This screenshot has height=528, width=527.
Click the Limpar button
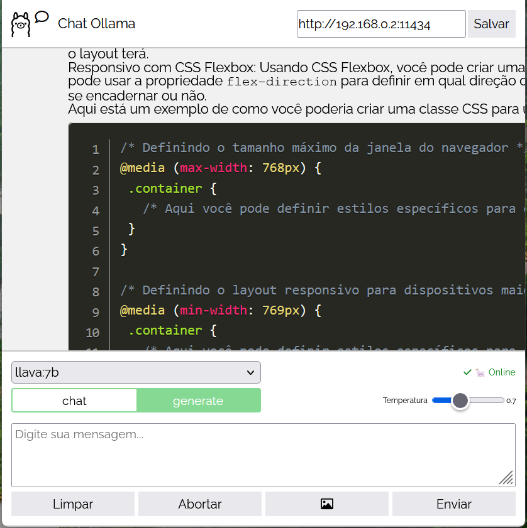73,504
